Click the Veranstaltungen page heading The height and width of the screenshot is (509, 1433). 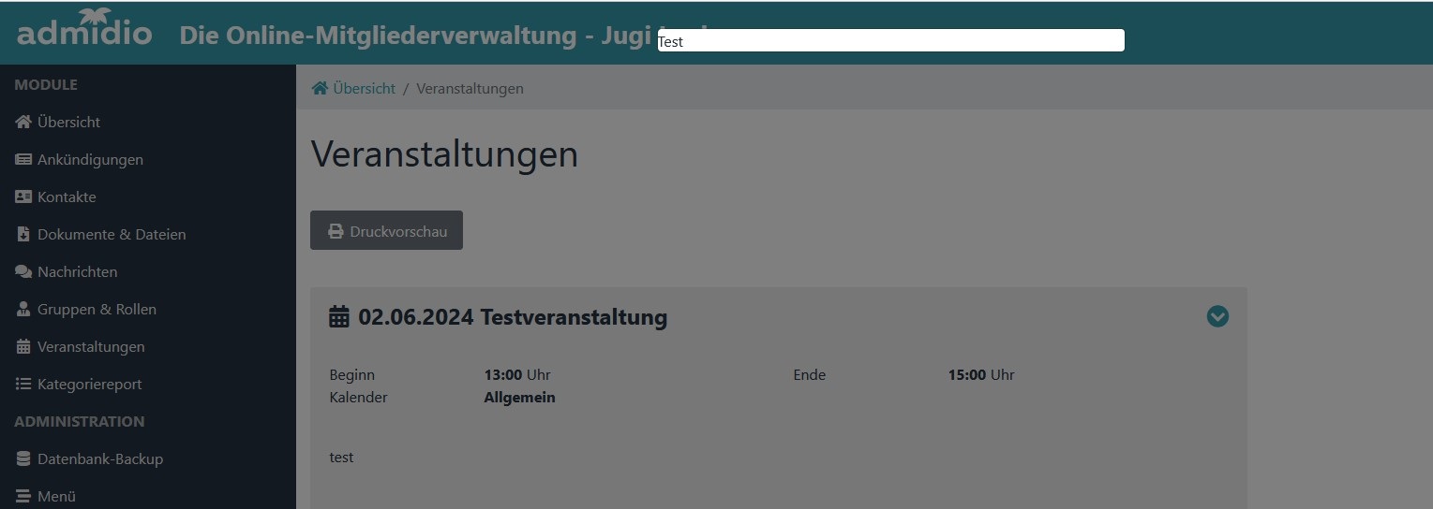444,153
